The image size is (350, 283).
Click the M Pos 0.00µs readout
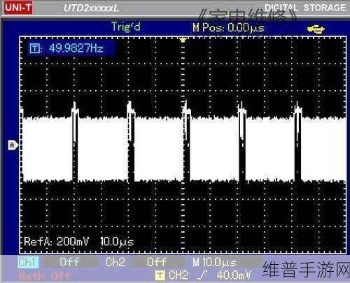pyautogui.click(x=228, y=28)
